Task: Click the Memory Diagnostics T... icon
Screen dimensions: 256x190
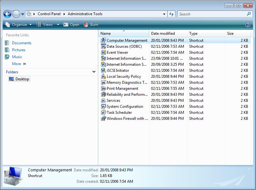Action: pyautogui.click(x=103, y=83)
